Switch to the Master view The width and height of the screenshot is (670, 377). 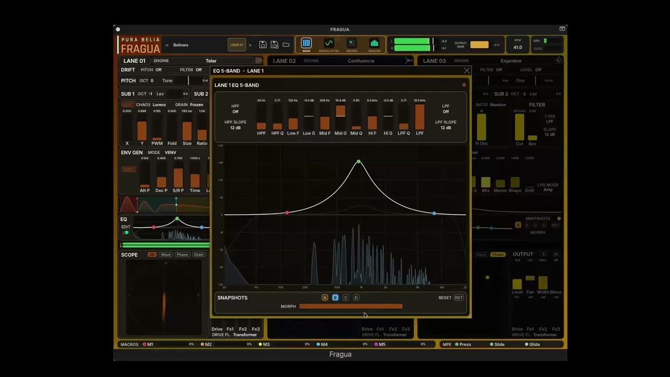point(374,45)
